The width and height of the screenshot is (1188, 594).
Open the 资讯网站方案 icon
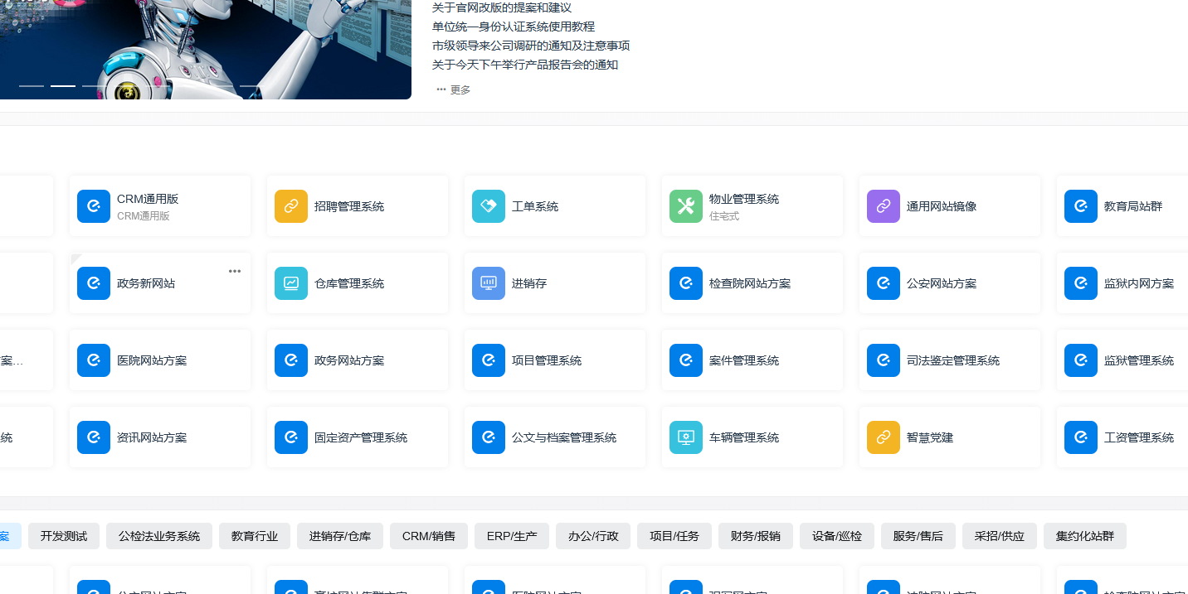[x=94, y=437]
